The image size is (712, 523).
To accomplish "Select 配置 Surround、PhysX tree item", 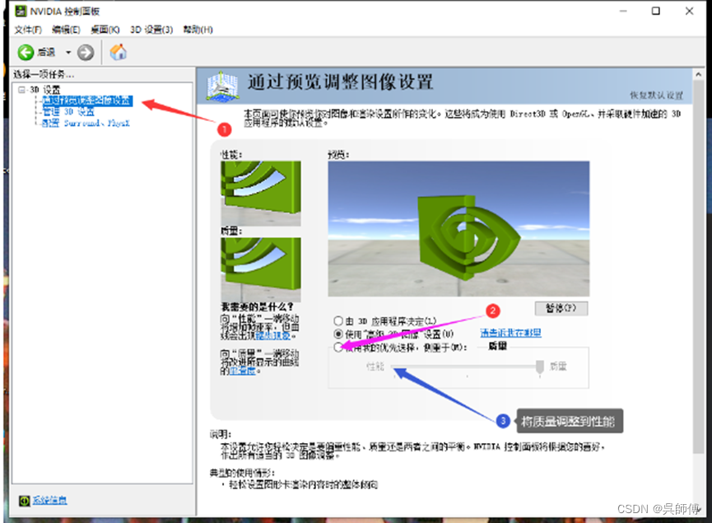I will [86, 124].
